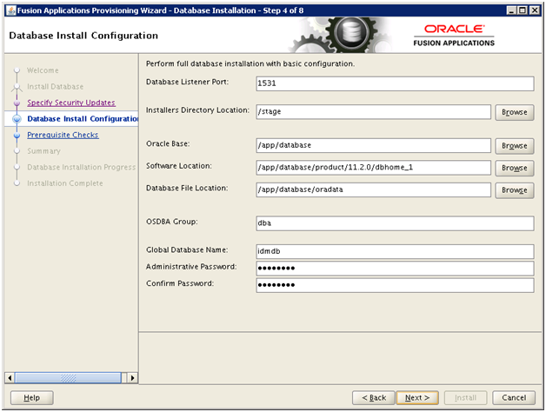Click the Oracle Base path field
546x412 pixels.
[x=373, y=145]
